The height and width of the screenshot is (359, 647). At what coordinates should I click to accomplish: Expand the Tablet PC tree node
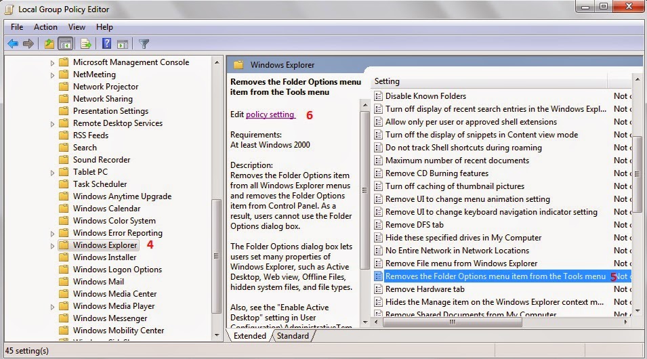(x=52, y=173)
